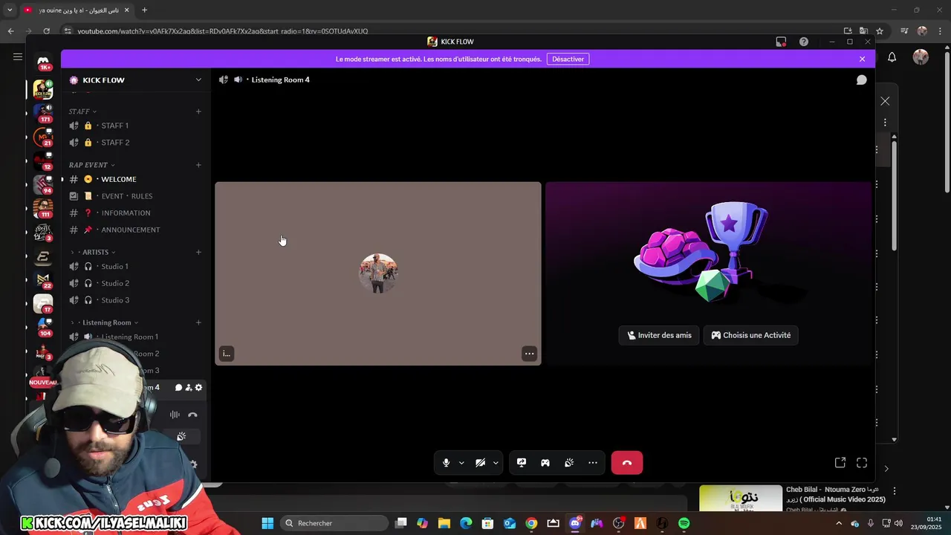The width and height of the screenshot is (951, 535).
Task: Open Discord direct messages home
Action: coord(43,62)
